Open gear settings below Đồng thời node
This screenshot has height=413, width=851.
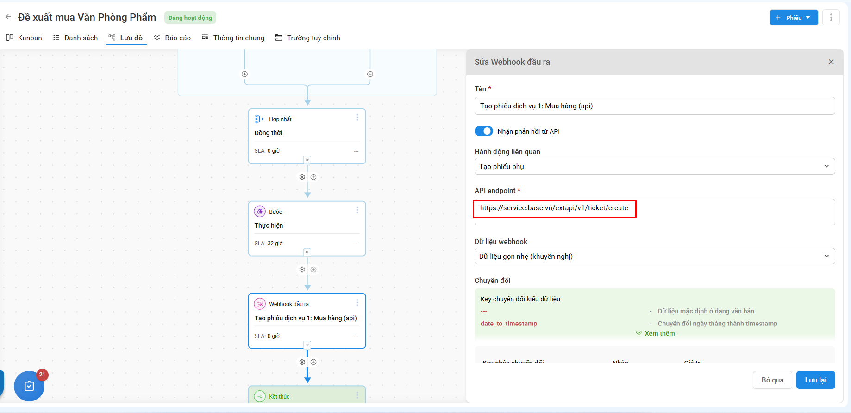point(302,177)
